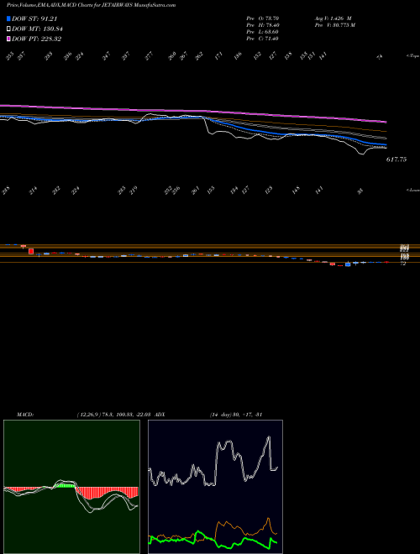Click the 72 price level label on candlestick axis
The width and height of the screenshot is (420, 554).
click(403, 264)
